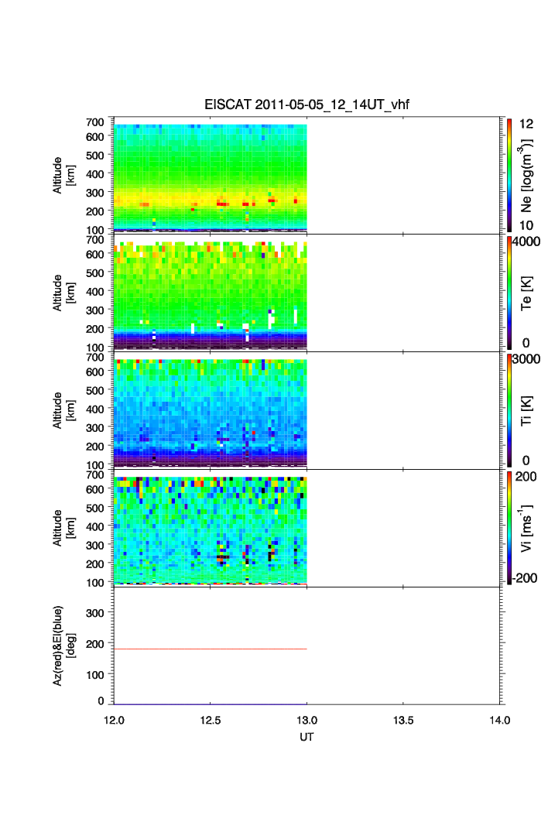Click the 'Altitude [km]' label of the Te panel

coord(64,293)
